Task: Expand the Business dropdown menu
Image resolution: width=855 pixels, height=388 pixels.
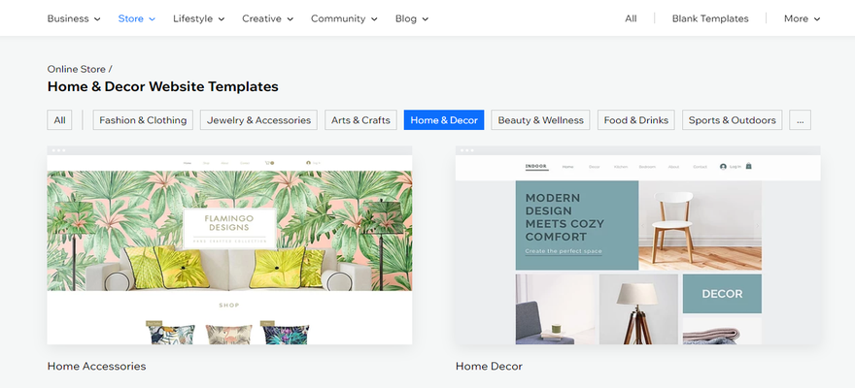Action: (x=74, y=18)
